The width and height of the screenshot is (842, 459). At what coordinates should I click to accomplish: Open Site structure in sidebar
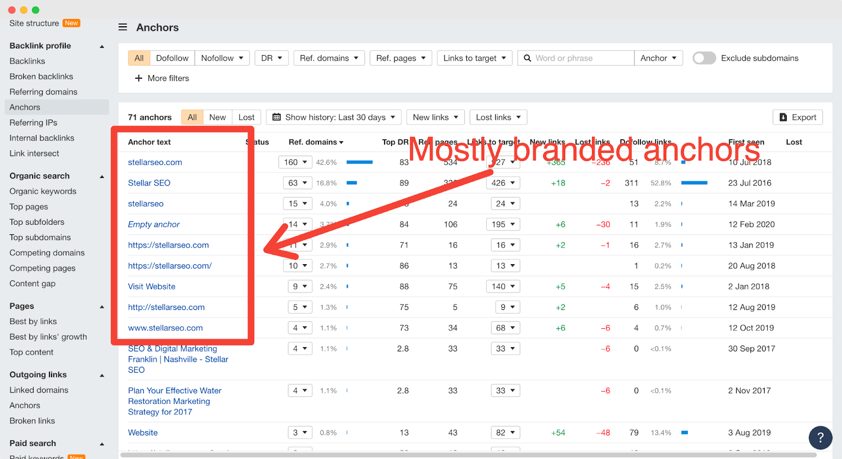point(34,23)
